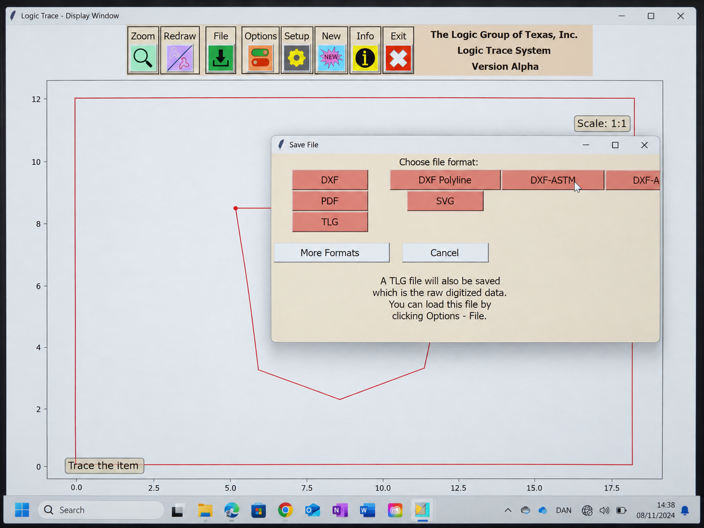Screen dimensions: 704x528
Task: Click the More Formats button
Action: click(x=332, y=253)
